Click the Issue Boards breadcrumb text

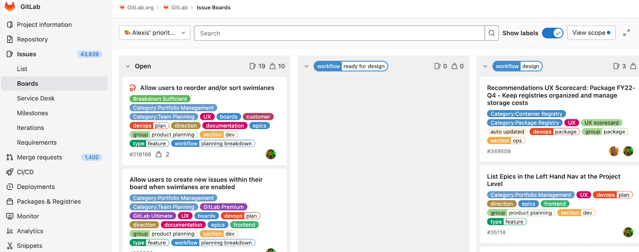[213, 7]
